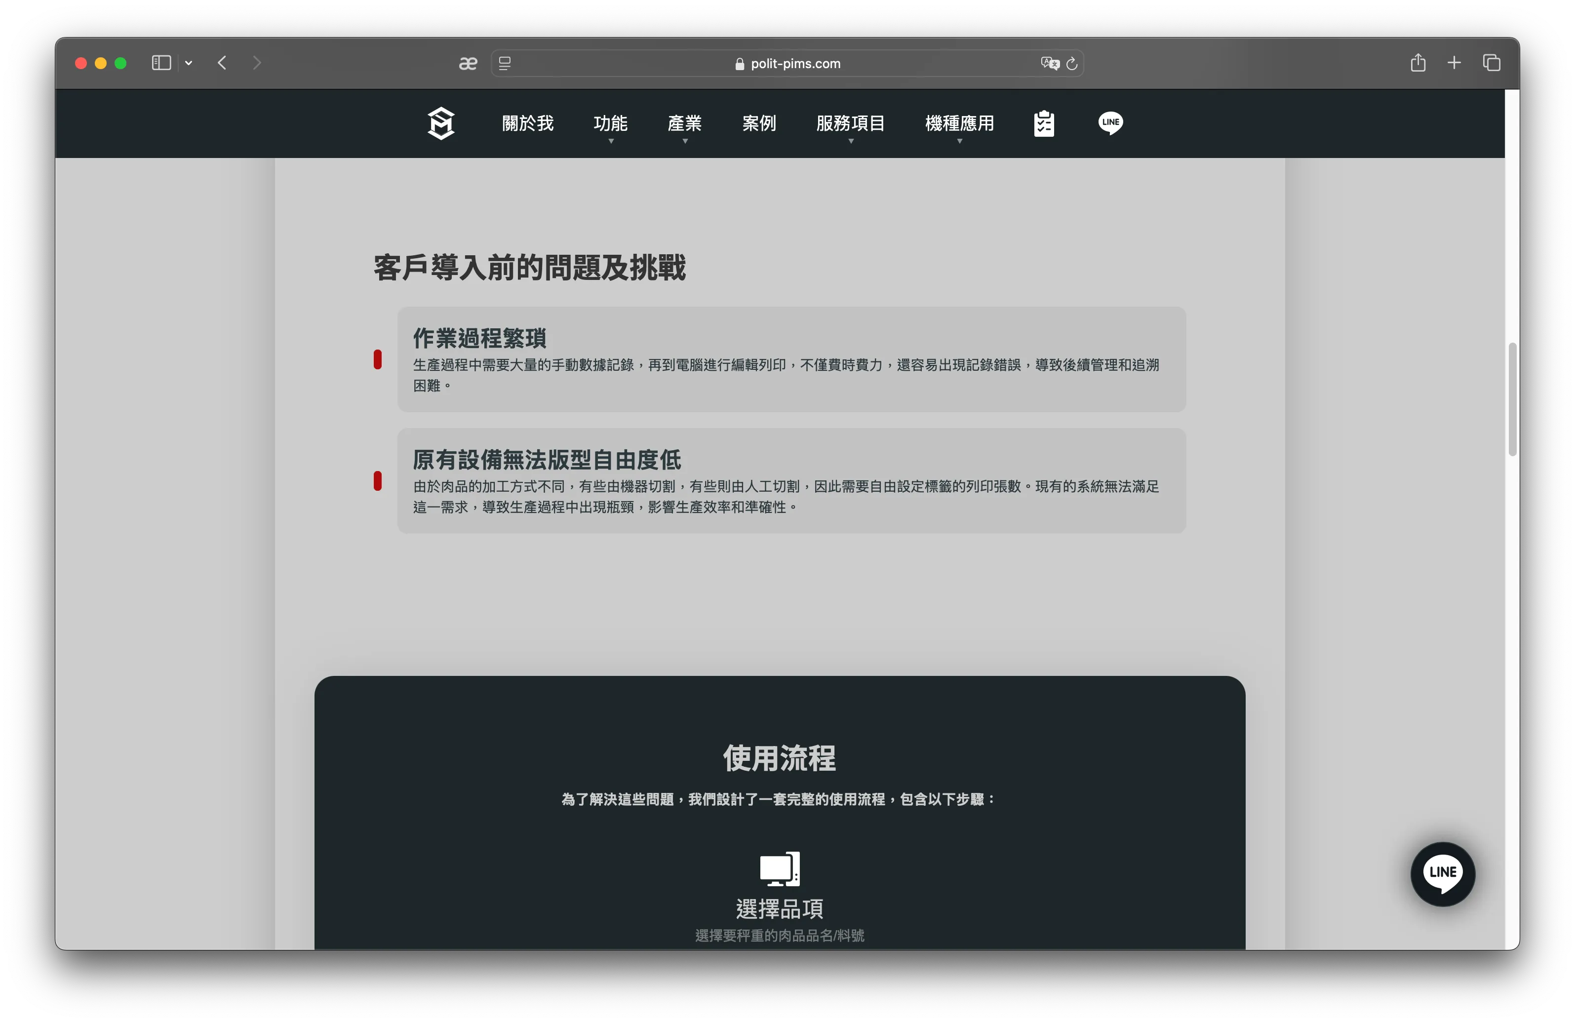Click the paragraph starting 由於肉品的加工方式不同

click(786, 497)
